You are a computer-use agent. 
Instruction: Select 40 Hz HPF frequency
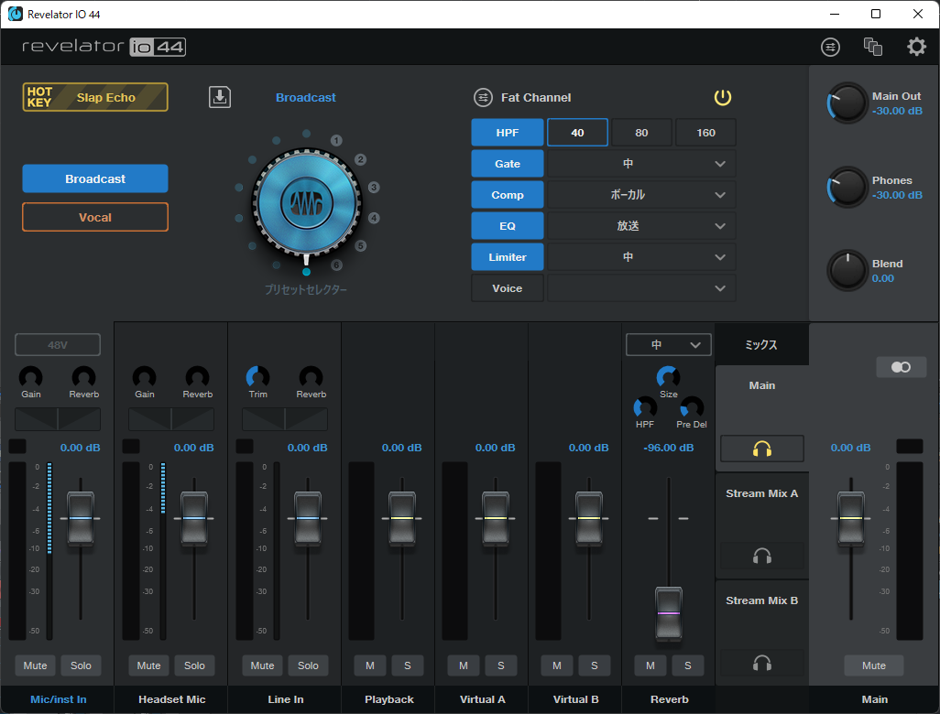577,133
